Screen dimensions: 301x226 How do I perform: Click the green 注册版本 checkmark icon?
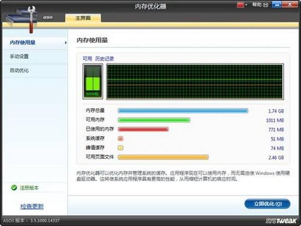[x=14, y=188]
